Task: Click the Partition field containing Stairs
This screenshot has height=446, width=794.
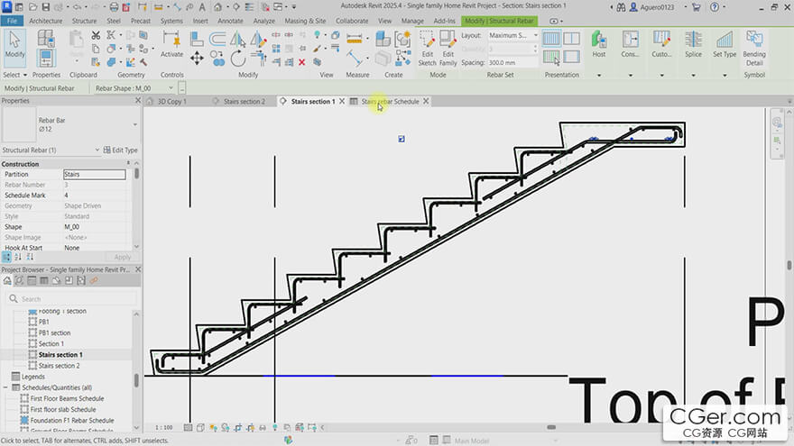Action: (x=94, y=174)
